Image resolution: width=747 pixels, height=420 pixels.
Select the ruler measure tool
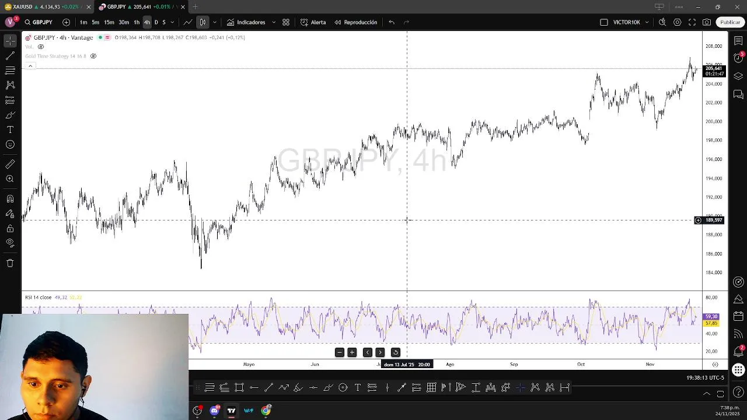coord(10,164)
